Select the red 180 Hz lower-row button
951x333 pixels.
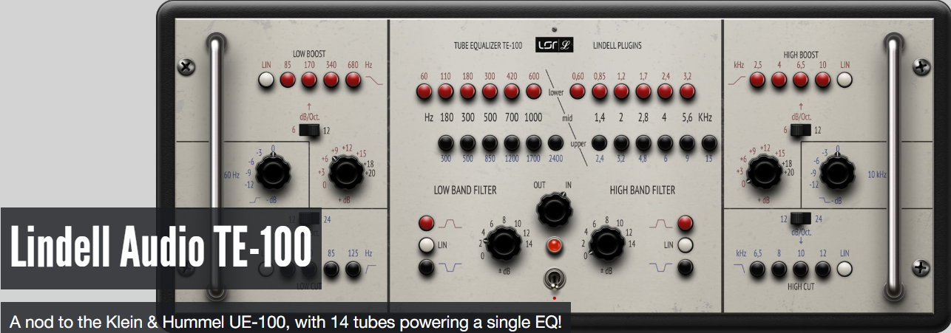coord(467,92)
